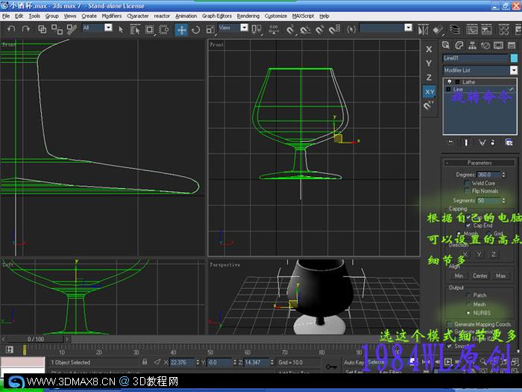Open the Curve Editor icon
This screenshot has width=522, height=392.
point(472,30)
